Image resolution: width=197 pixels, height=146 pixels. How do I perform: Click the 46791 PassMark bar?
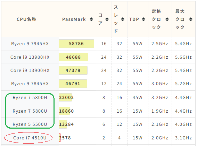point(73,83)
